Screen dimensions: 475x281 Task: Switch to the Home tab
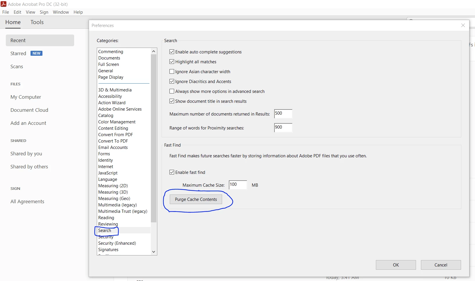point(13,22)
